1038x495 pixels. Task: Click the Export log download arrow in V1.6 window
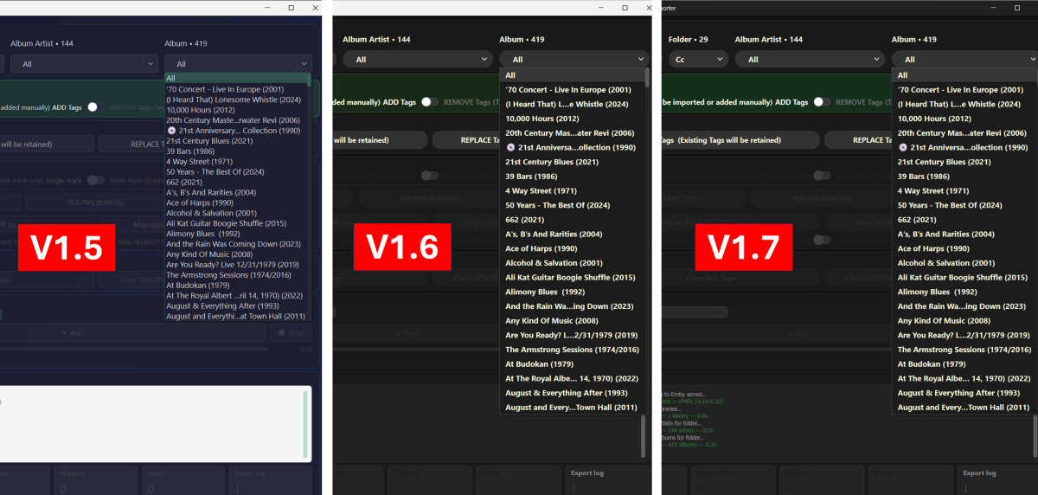point(573,487)
